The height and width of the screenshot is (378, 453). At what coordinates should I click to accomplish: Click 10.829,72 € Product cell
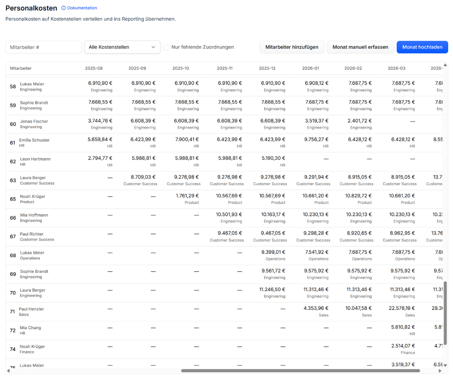pyautogui.click(x=358, y=199)
